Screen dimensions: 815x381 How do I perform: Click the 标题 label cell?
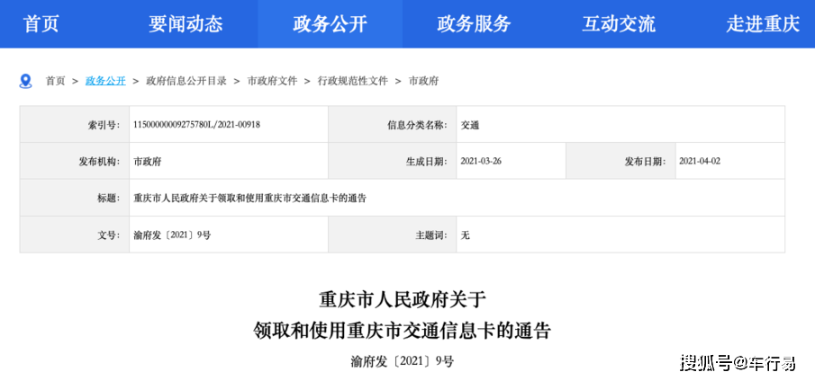click(75, 198)
